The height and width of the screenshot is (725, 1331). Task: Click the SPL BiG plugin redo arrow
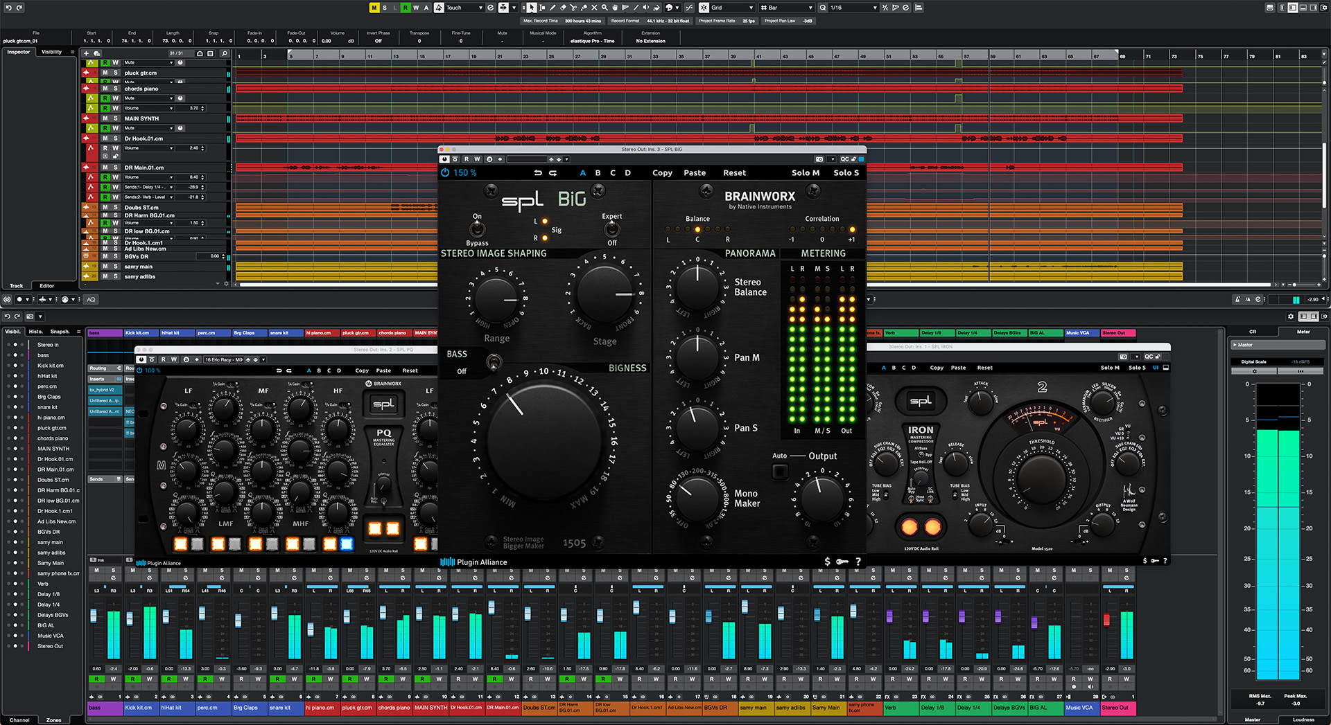553,173
